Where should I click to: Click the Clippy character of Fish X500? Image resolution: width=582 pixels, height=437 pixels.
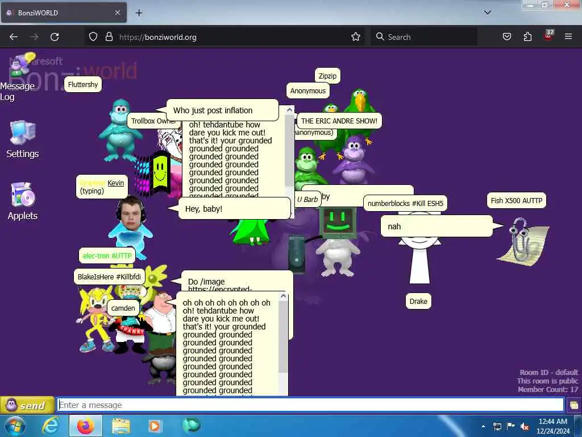click(524, 241)
